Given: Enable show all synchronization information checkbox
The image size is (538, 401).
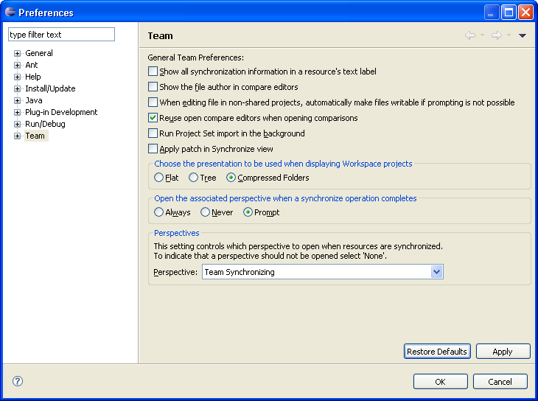Looking at the screenshot, I should (x=153, y=71).
